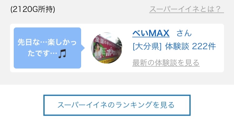Open the スーパーイイネとは？ help link
Viewport: 234px width, 131px height.
click(186, 9)
